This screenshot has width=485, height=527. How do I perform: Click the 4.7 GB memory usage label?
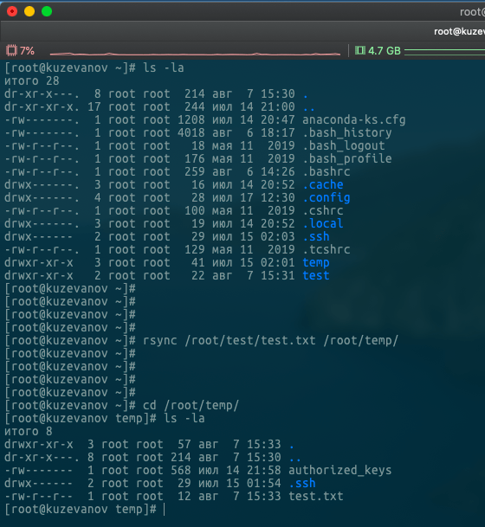pyautogui.click(x=385, y=51)
